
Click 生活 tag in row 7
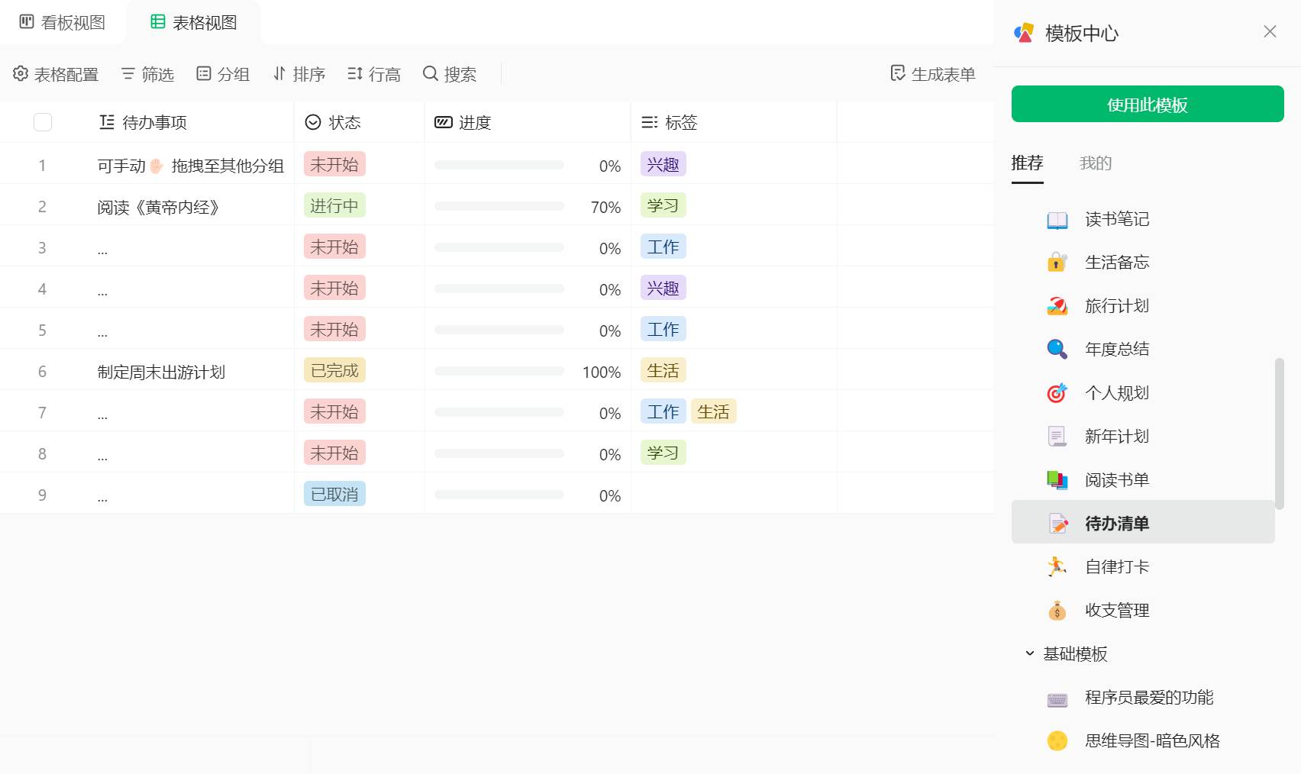tap(714, 412)
